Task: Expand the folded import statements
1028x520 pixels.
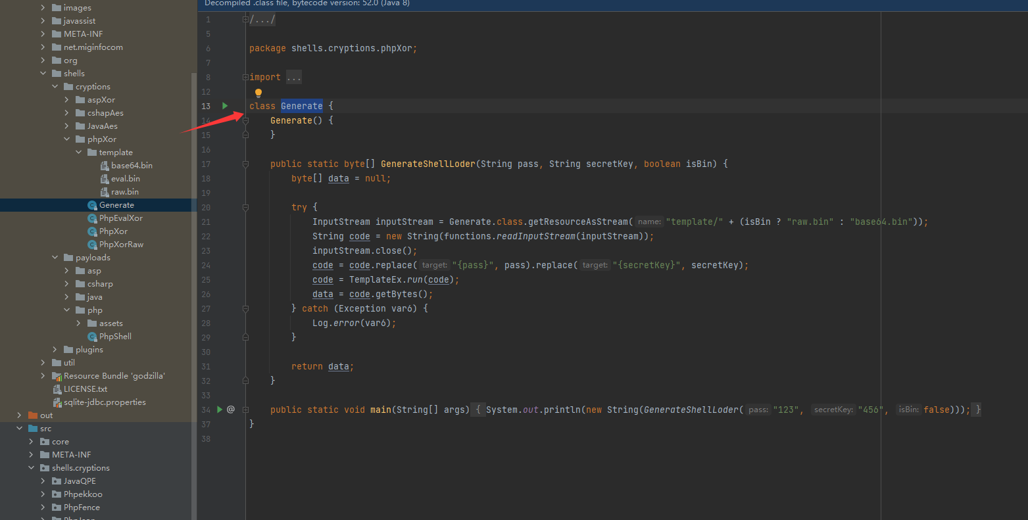Action: tap(245, 78)
